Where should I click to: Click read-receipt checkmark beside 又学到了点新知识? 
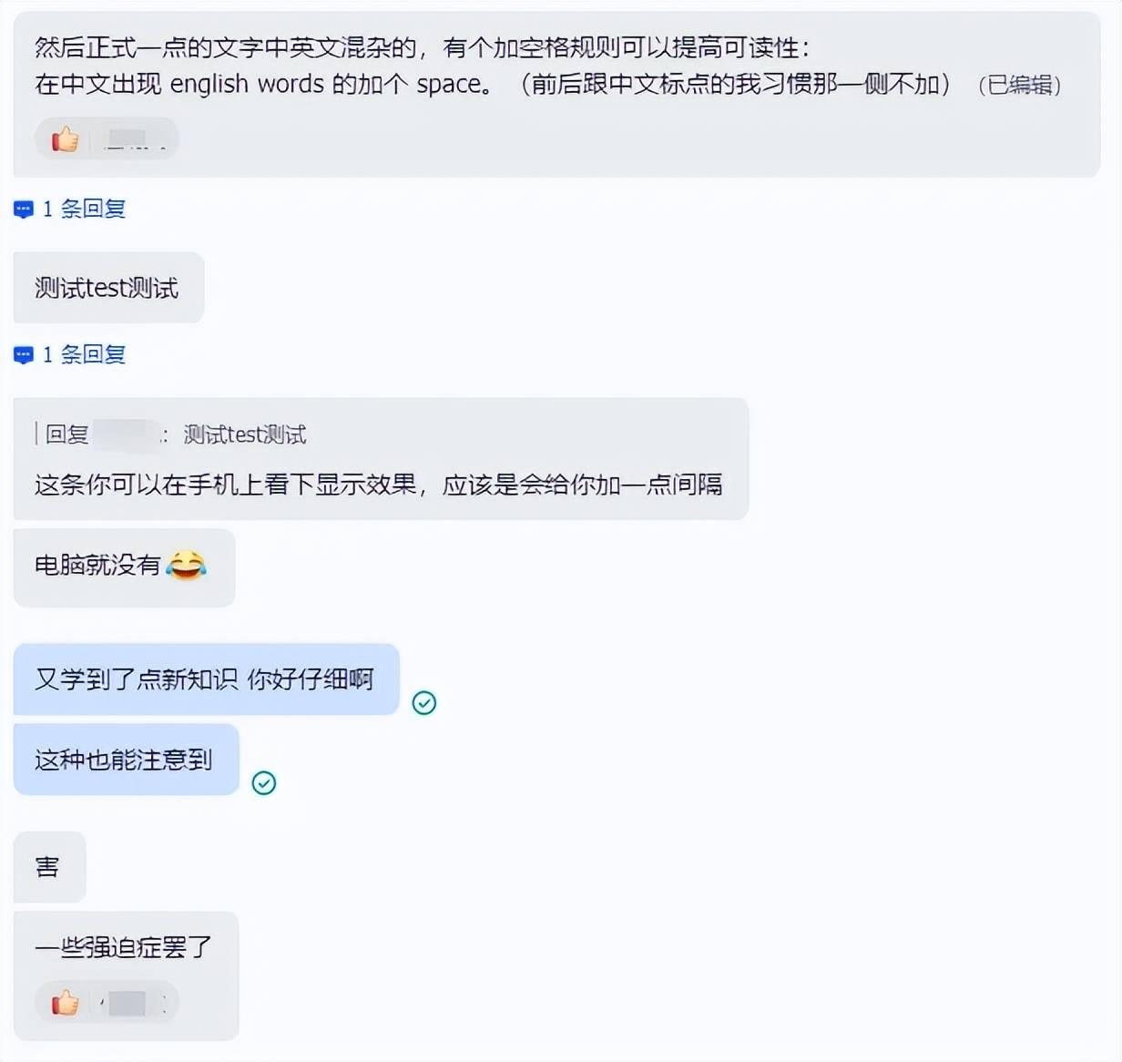point(424,703)
